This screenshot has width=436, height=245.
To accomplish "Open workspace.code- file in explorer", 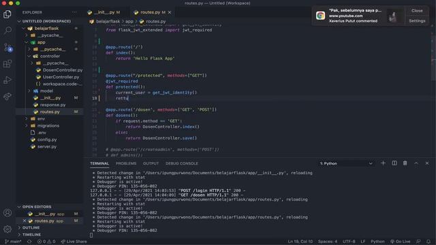I will click(62, 84).
